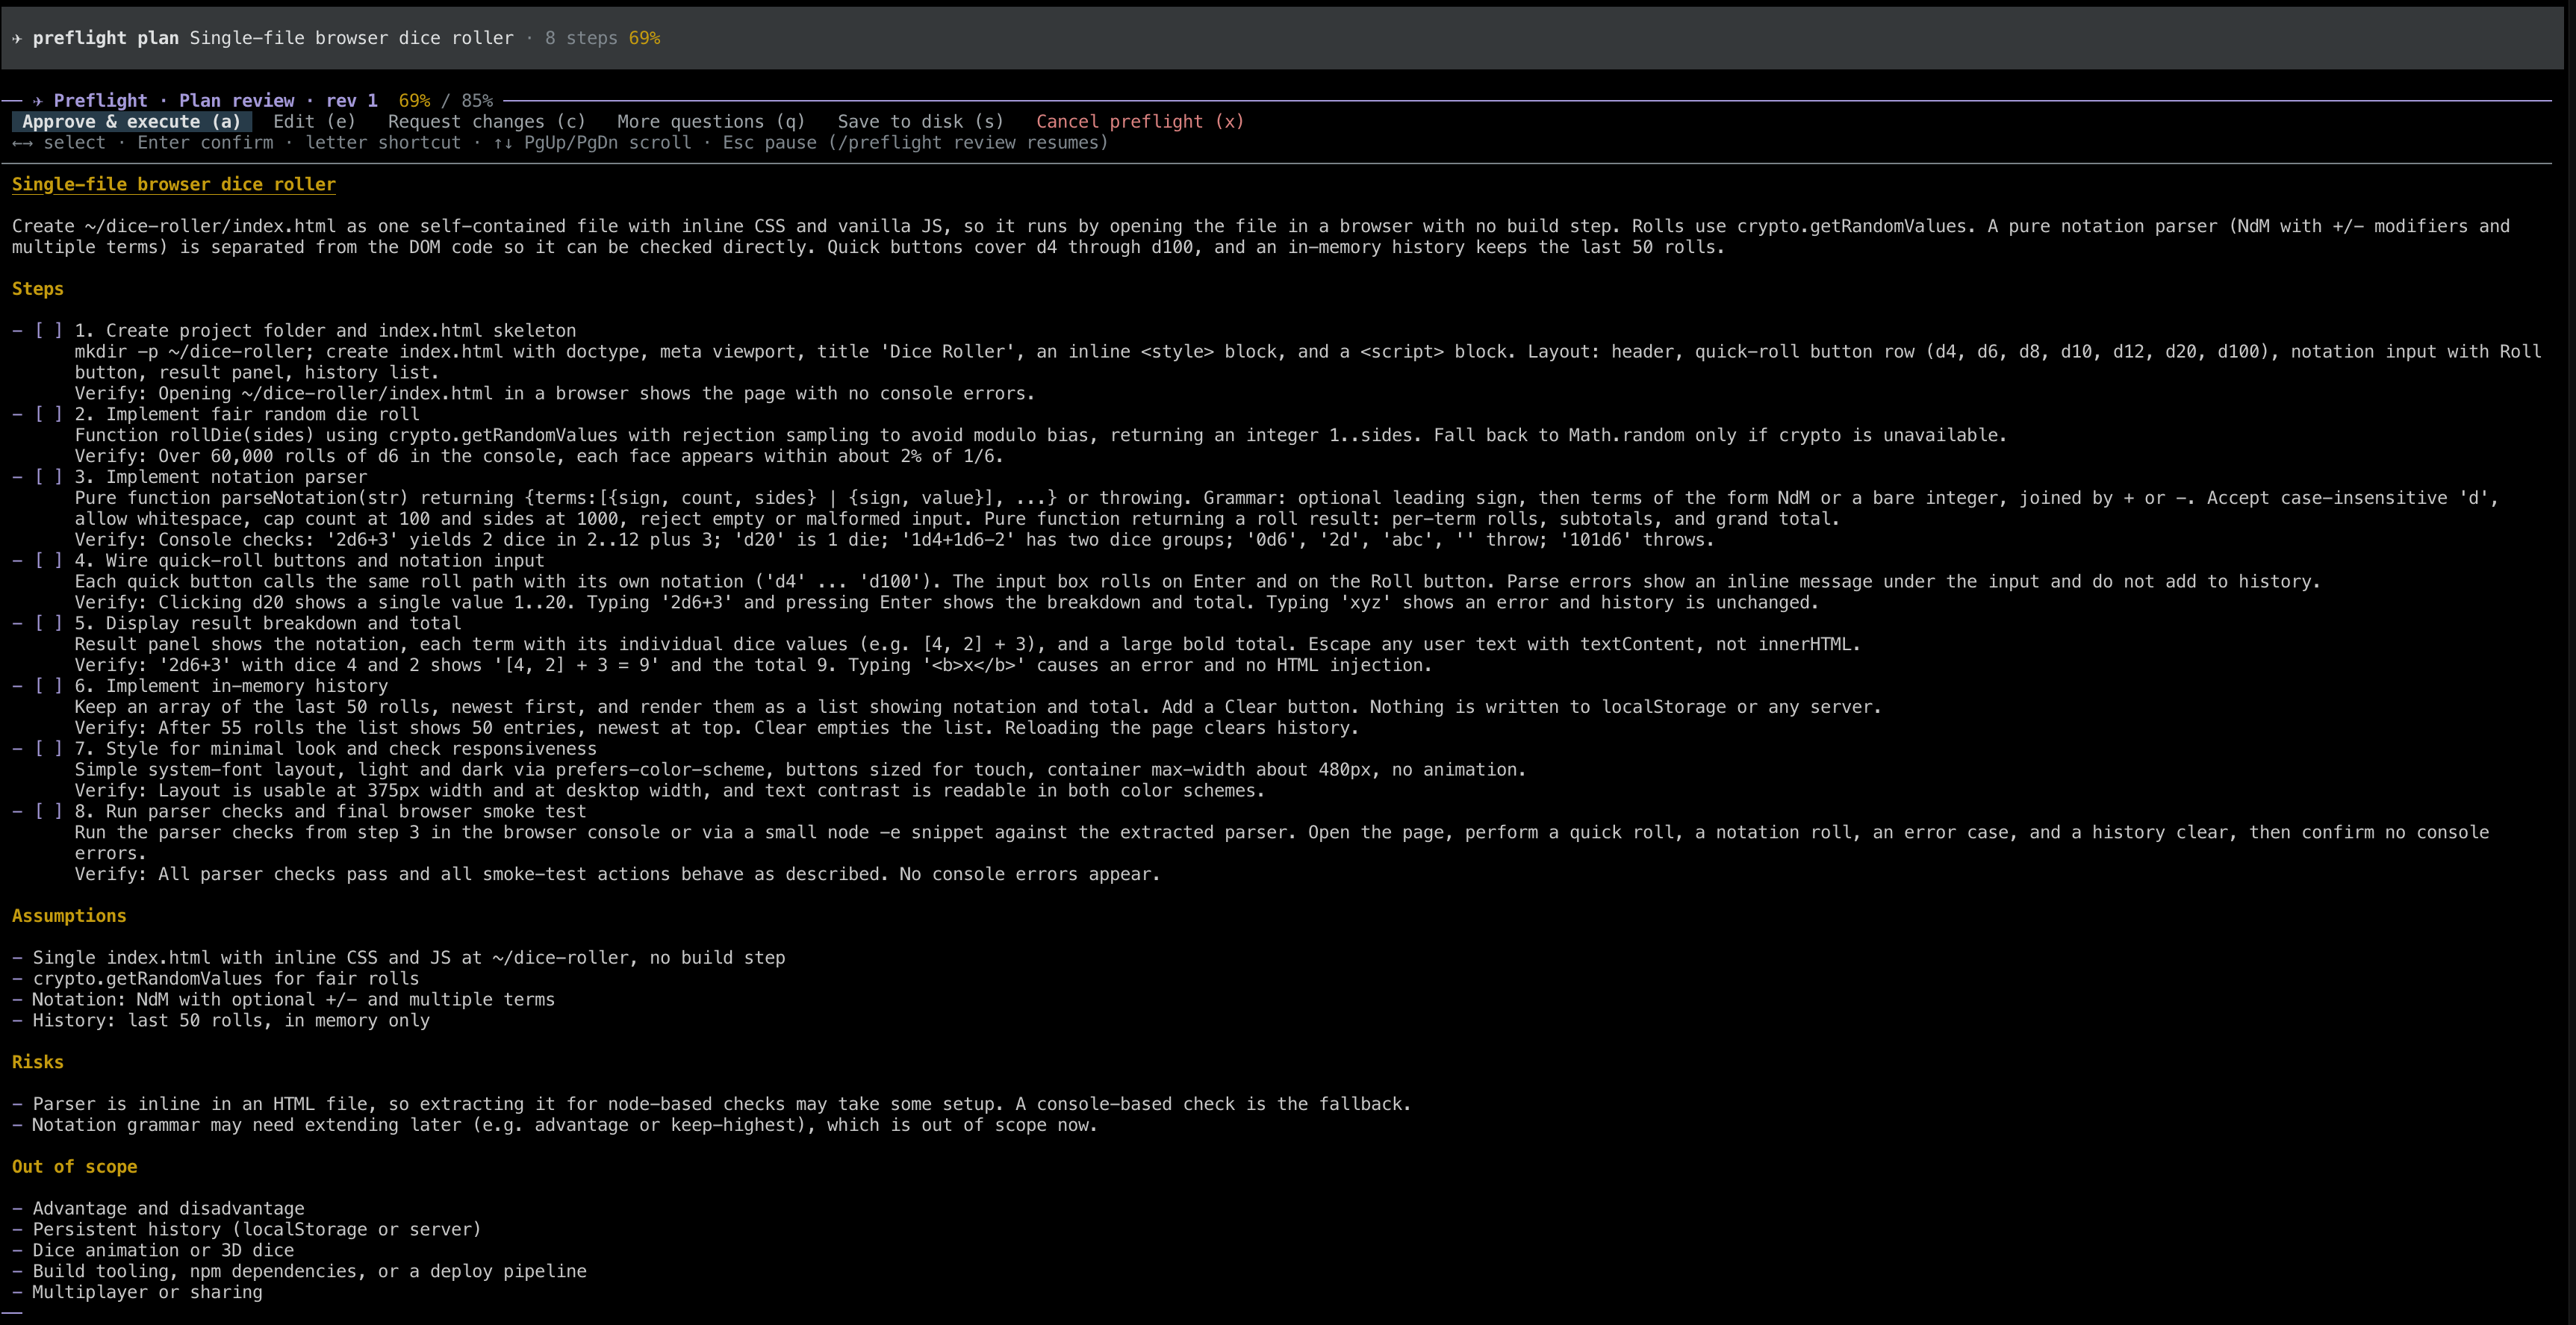This screenshot has width=2576, height=1325.
Task: Toggle checkbox for step 8 Run parser checks
Action: [x=48, y=811]
